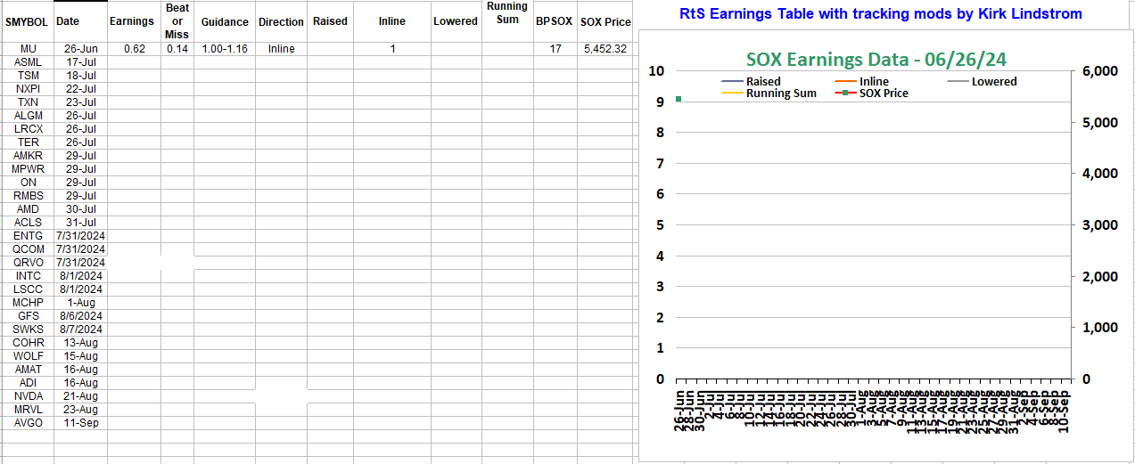
Task: Click the SOX Earnings Data chart title
Action: 876,59
